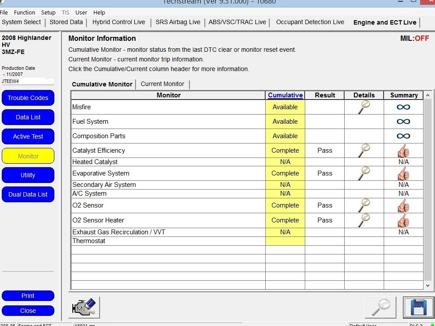Image resolution: width=435 pixels, height=326 pixels.
Task: Save data with the floppy disk button
Action: tap(419, 308)
